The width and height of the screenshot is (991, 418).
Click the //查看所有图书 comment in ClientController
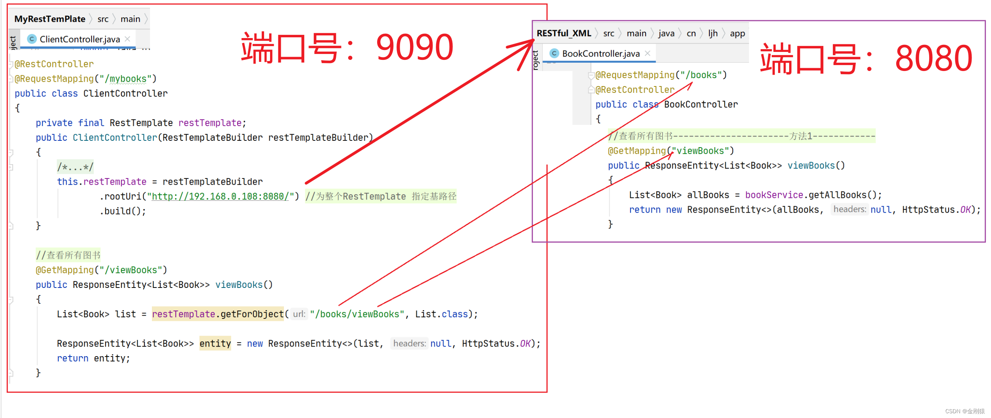tap(68, 255)
